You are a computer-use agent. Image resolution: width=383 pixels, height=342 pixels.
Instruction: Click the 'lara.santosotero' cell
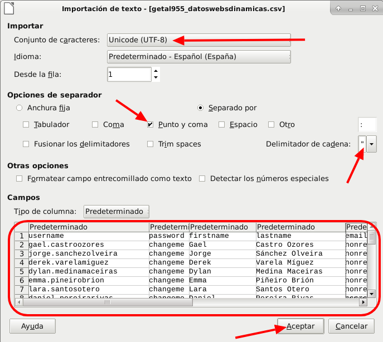pos(89,289)
